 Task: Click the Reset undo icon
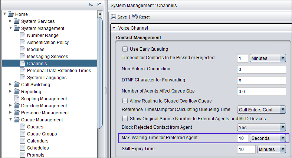[x=135, y=17]
